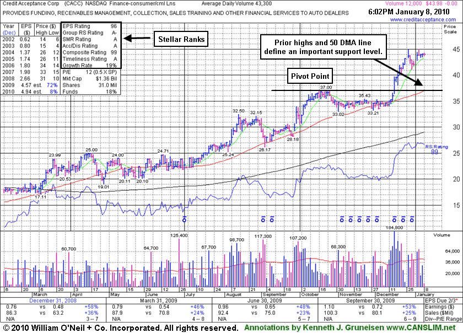This screenshot has width=463, height=333.
Task: Click the +53% earnings change figure
Action: [409, 307]
